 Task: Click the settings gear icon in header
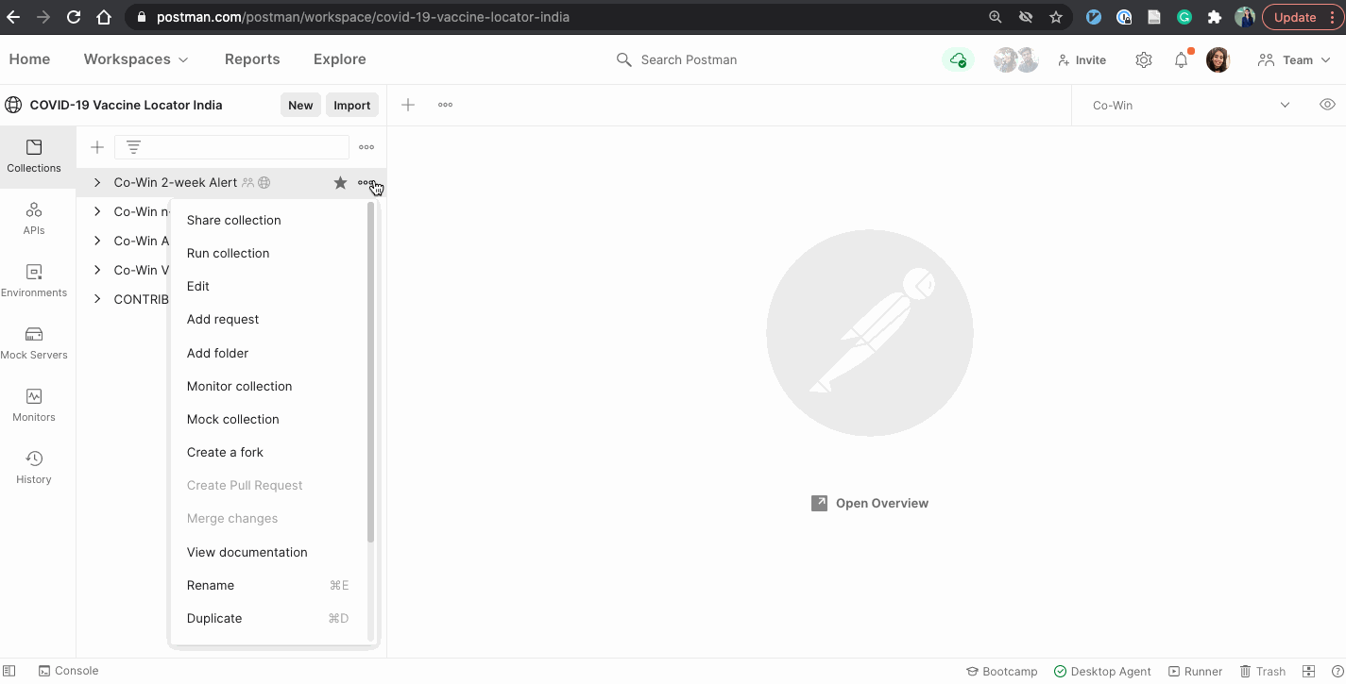(x=1144, y=59)
